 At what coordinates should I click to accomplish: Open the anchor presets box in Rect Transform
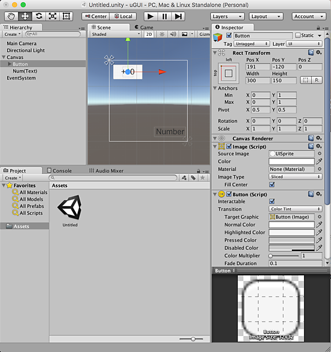pyautogui.click(x=228, y=73)
